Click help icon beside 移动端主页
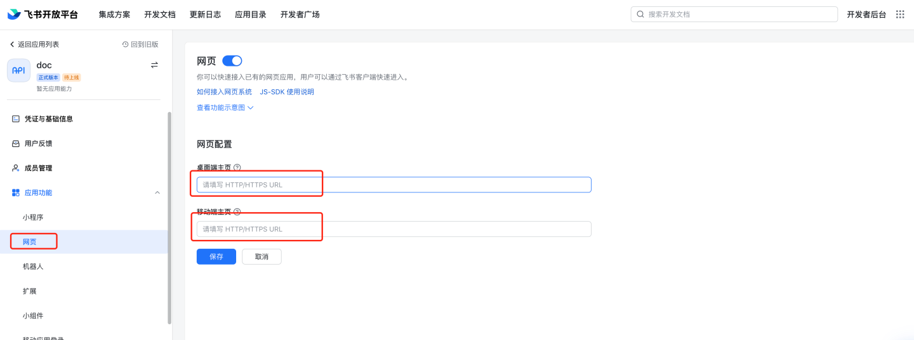914x340 pixels. (237, 212)
